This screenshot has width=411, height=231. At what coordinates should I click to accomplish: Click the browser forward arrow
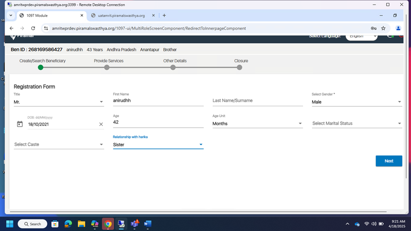click(x=22, y=28)
